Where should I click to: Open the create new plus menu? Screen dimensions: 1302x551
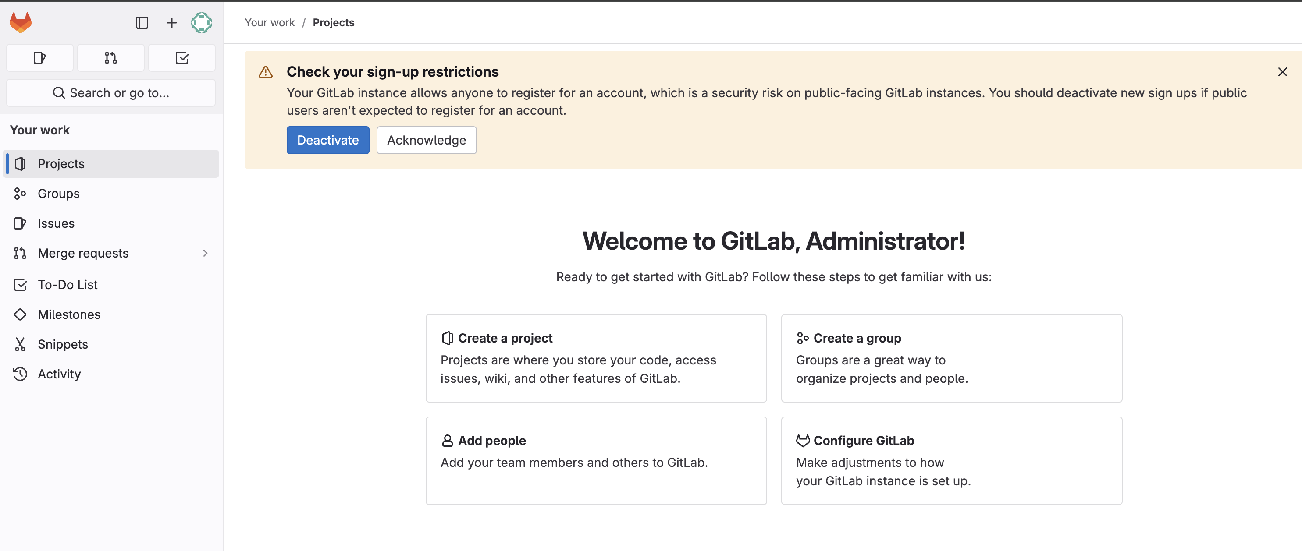172,23
